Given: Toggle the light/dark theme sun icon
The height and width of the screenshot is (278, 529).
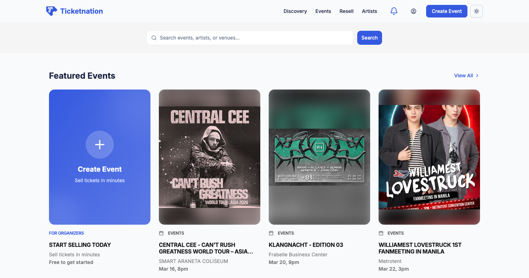Looking at the screenshot, I should click(x=476, y=11).
